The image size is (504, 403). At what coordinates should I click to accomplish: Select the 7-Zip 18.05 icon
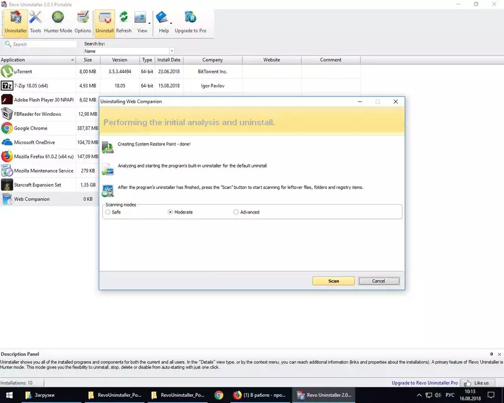(x=7, y=86)
